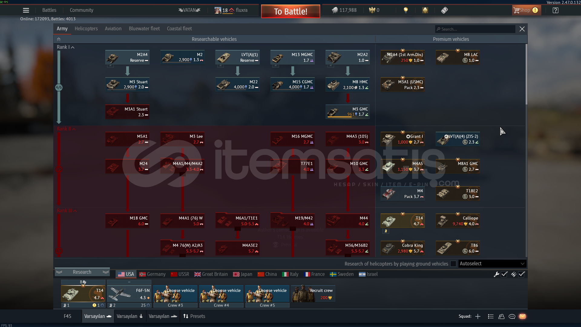Recruit crew for 200 eagles
581x327 pixels.
click(313, 294)
